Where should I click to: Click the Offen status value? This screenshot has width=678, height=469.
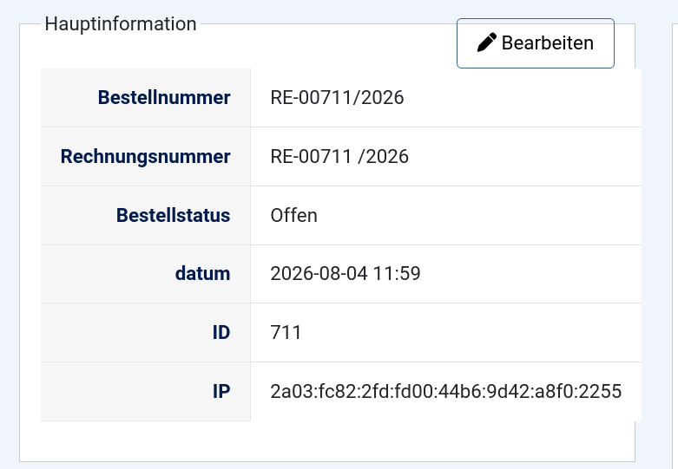[x=293, y=215]
